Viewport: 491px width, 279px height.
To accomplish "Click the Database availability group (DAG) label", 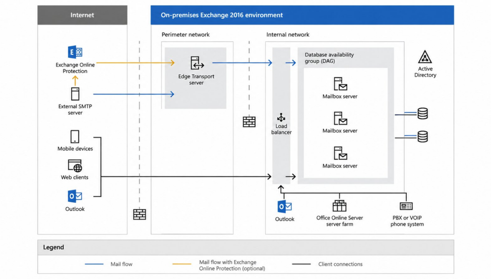I will click(329, 58).
